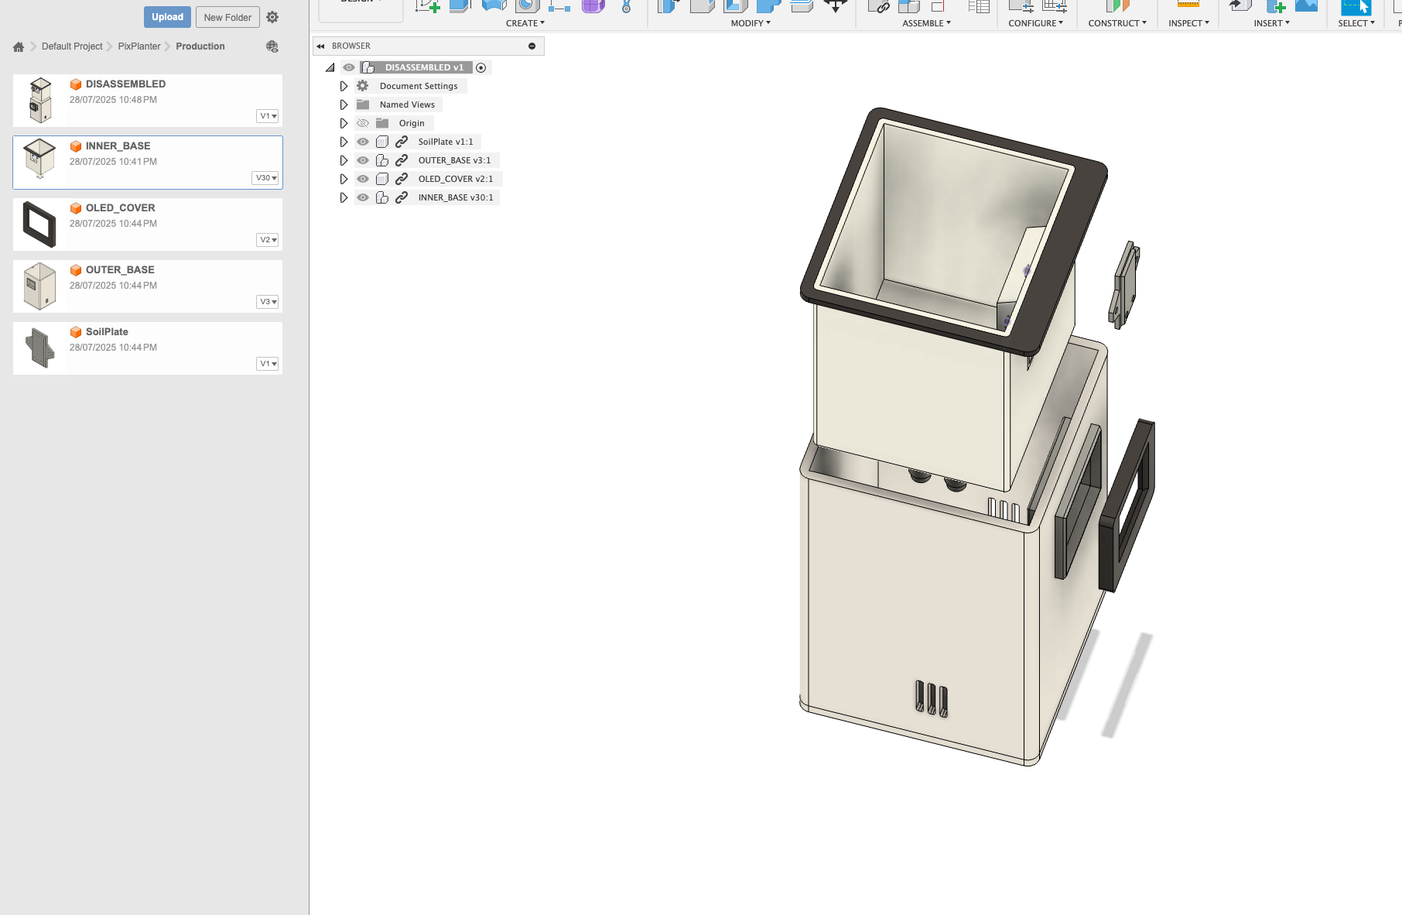Show the Origin folder visibility
This screenshot has height=915, width=1402.
[363, 123]
